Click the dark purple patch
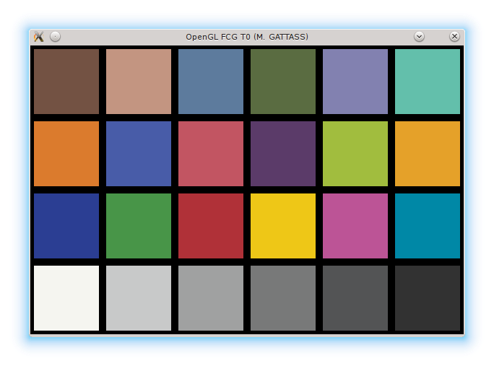 tap(283, 154)
